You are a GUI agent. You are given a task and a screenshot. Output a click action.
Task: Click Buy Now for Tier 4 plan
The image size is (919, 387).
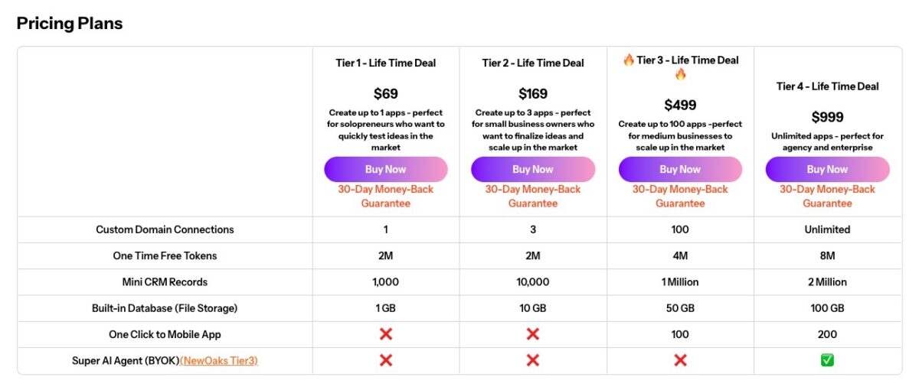[x=827, y=169]
